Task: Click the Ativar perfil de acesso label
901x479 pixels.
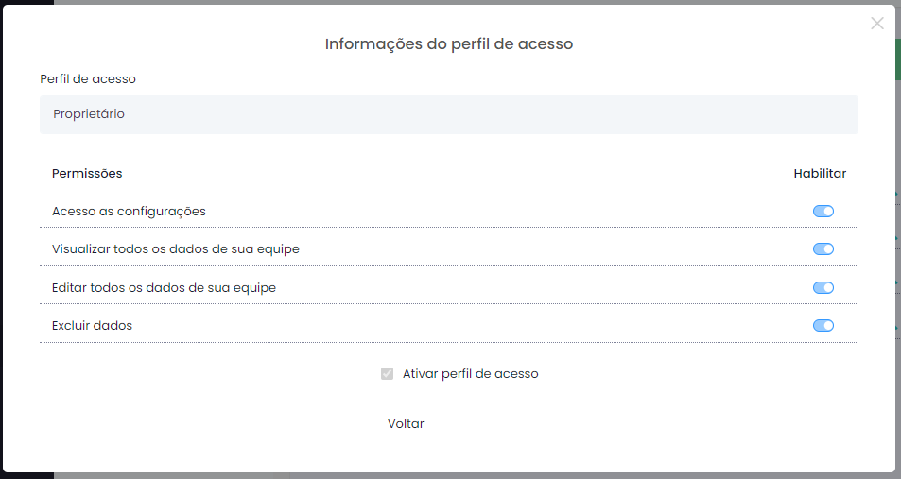Action: point(471,374)
